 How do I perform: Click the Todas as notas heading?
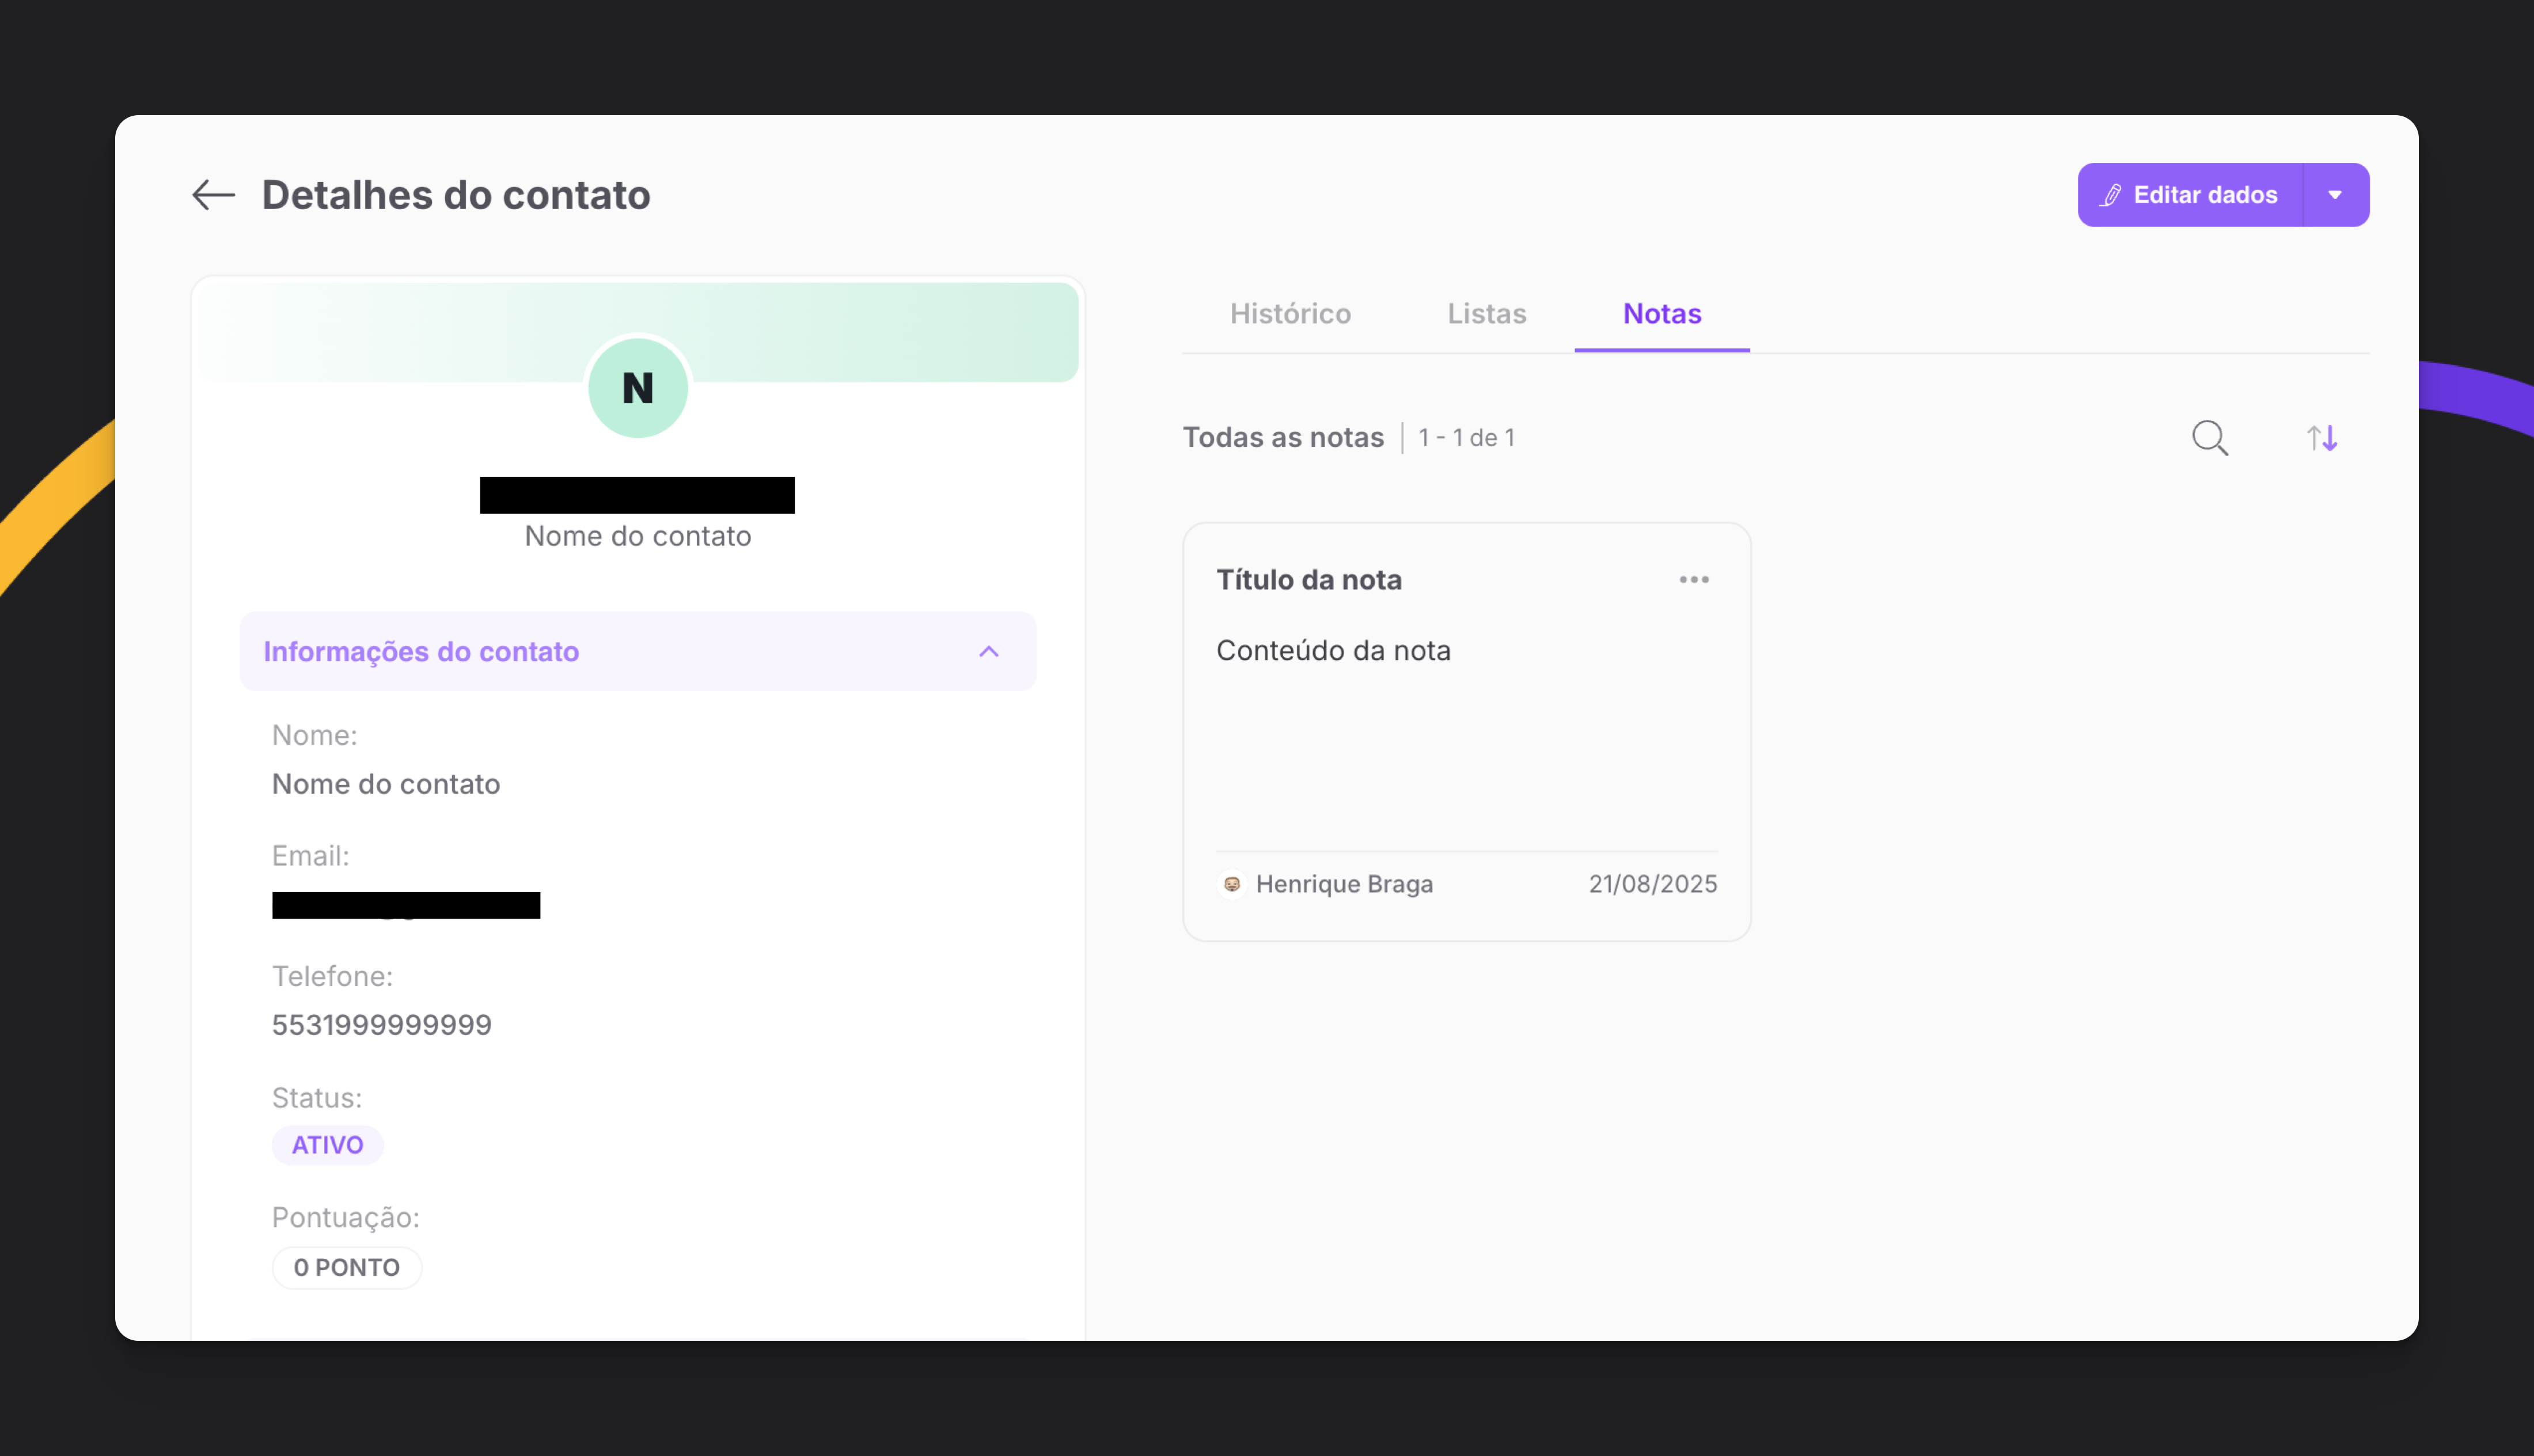(x=1283, y=438)
